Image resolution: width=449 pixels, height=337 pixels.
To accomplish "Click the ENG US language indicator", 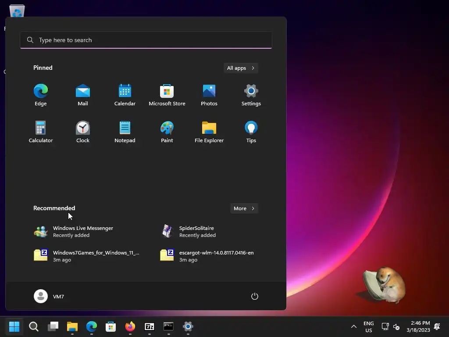I will tap(368, 326).
